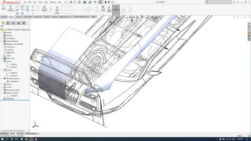This screenshot has width=251, height=141.
Task: Open the dropdown arrow beside the Line tool
Action: click(19, 7)
